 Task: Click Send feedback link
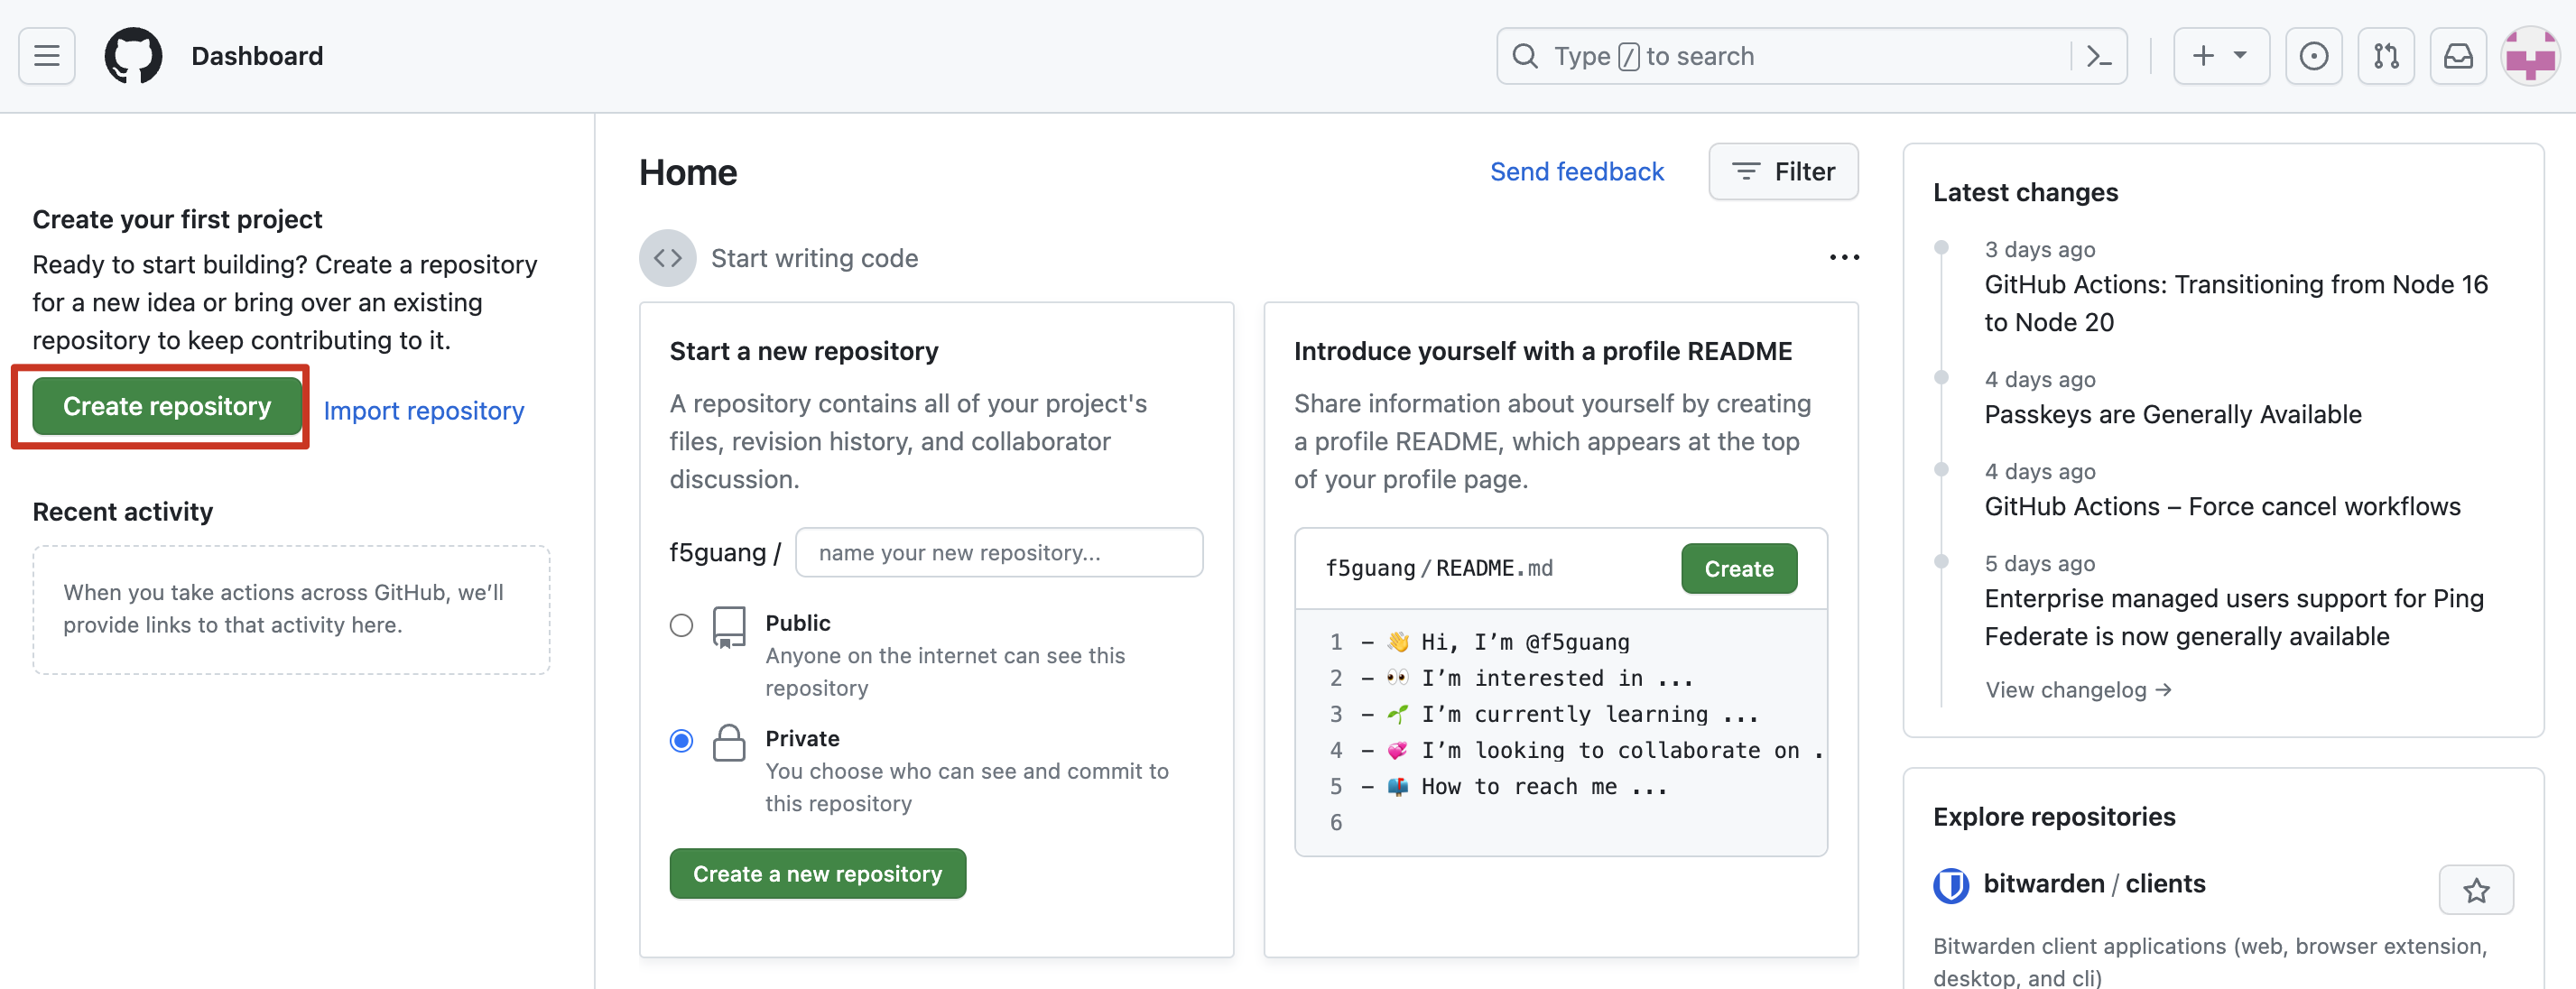1576,171
